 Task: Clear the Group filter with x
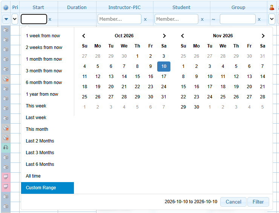(x=259, y=19)
